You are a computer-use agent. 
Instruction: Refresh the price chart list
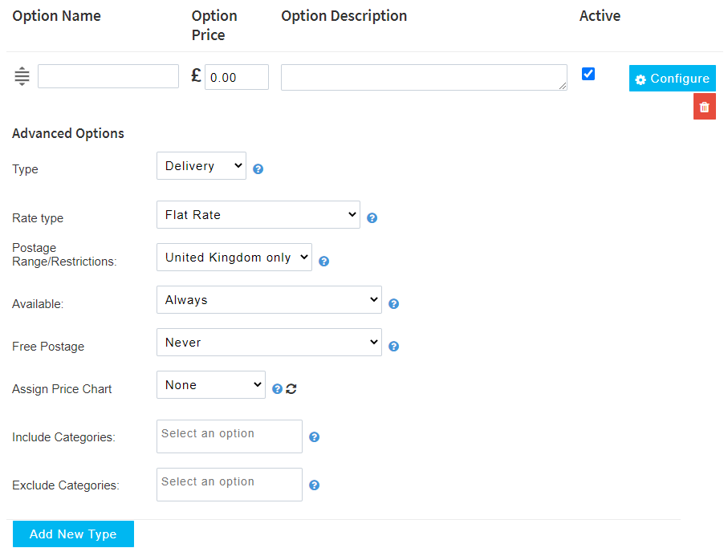(291, 389)
